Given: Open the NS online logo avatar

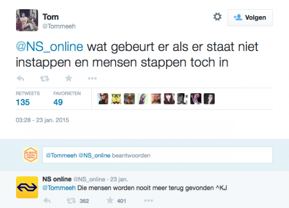Looking at the screenshot, I should pos(27,187).
